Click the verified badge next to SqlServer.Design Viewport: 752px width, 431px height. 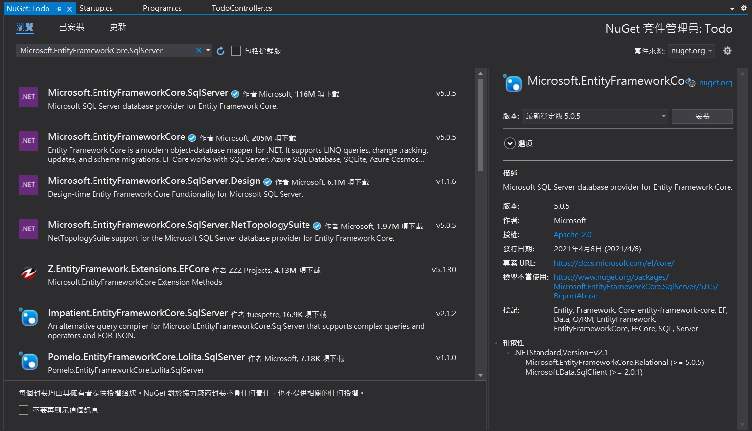pyautogui.click(x=267, y=182)
